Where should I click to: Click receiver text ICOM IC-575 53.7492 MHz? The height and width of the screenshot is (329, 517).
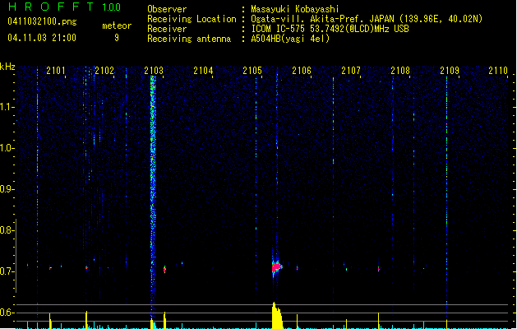point(330,29)
